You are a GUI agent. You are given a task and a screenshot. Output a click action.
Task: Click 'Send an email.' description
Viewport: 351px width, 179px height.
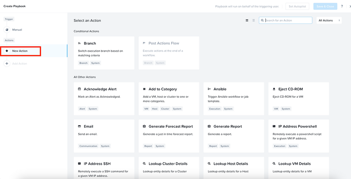[88, 134]
